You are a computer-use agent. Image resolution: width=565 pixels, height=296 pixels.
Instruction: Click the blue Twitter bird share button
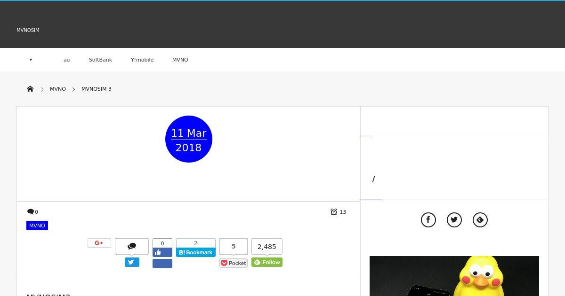point(132,262)
